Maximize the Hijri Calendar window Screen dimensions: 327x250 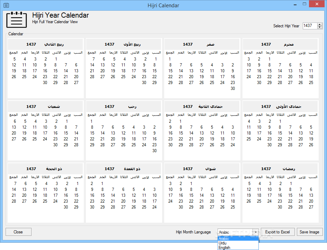[304, 4]
